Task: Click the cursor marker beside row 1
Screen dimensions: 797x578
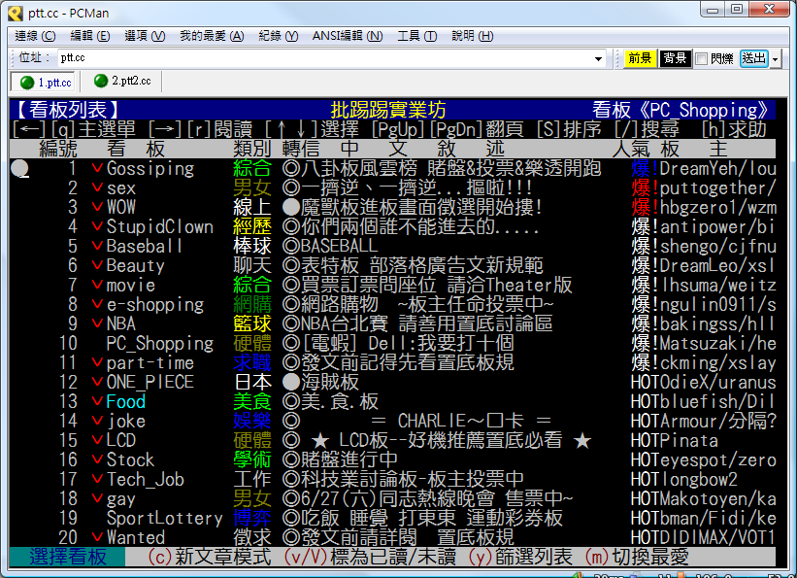Action: pyautogui.click(x=19, y=168)
